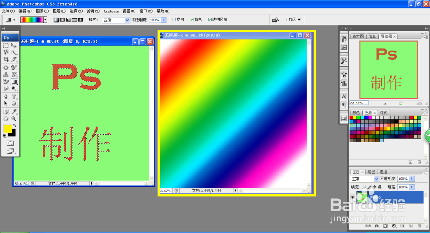Select the Magic Wand tool
Image resolution: width=430 pixels, height=233 pixels.
[14, 52]
